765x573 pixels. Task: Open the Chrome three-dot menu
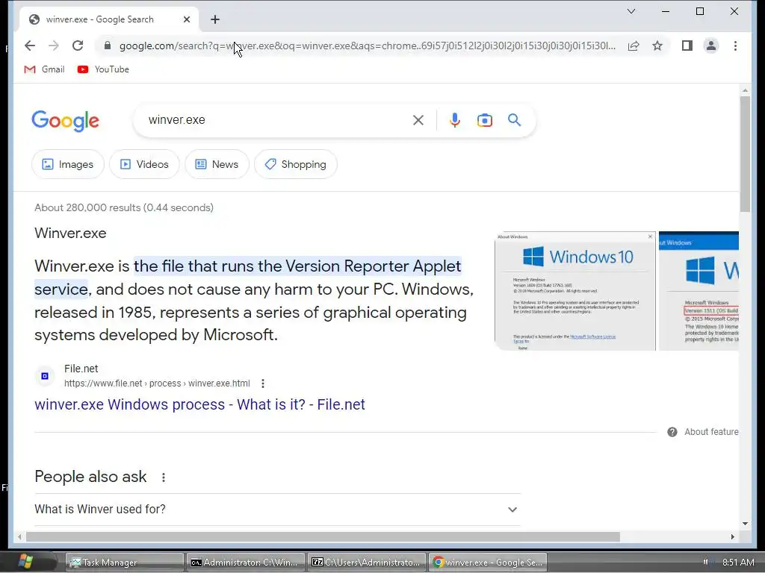pyautogui.click(x=735, y=46)
